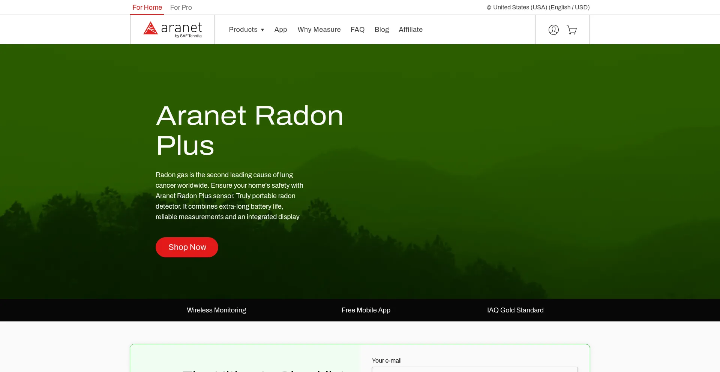This screenshot has width=720, height=372.
Task: Open the FAQ menu item
Action: pos(357,30)
